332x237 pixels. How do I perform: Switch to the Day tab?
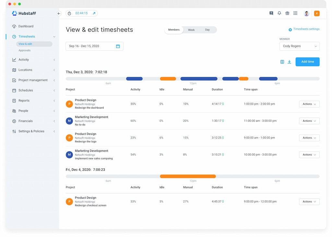pyautogui.click(x=207, y=30)
